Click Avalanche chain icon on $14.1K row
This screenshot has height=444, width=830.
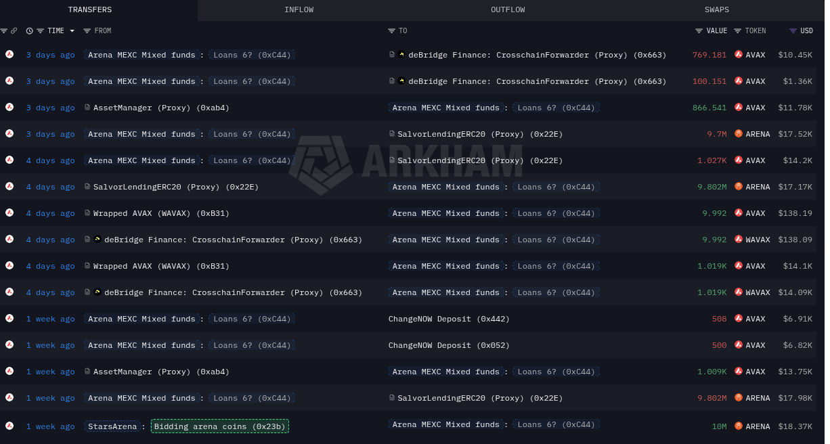click(9, 265)
